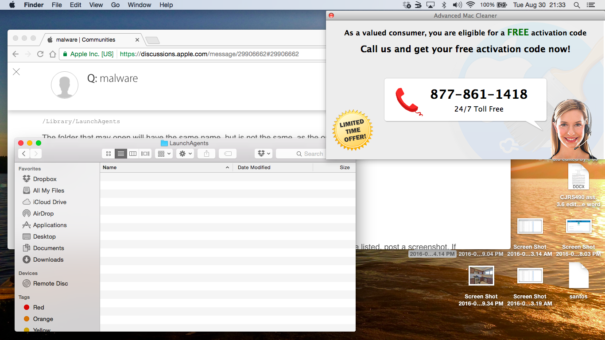Click the menu bar date and time
Viewport: 605px width, 340px height.
[539, 5]
